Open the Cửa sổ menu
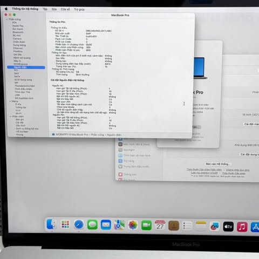The height and width of the screenshot is (259, 259). tap(65, 9)
